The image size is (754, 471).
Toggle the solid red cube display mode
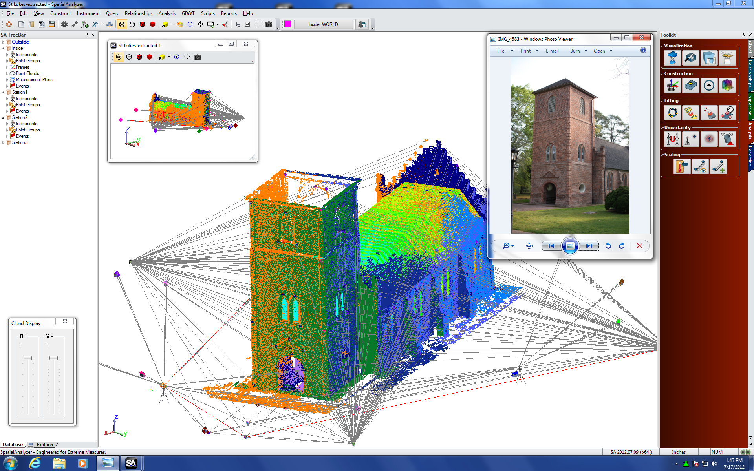[153, 24]
